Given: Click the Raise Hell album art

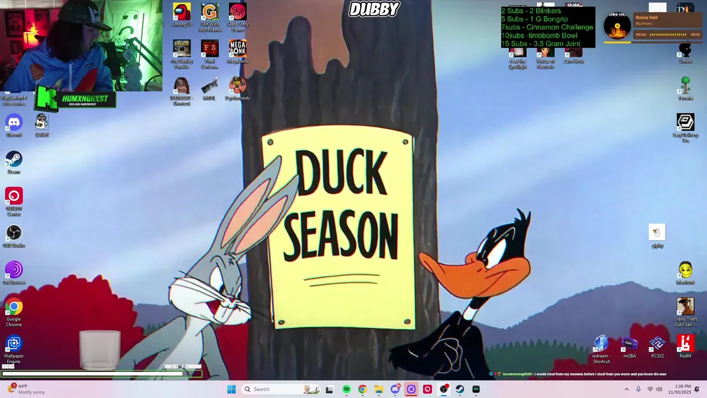Looking at the screenshot, I should (x=618, y=26).
